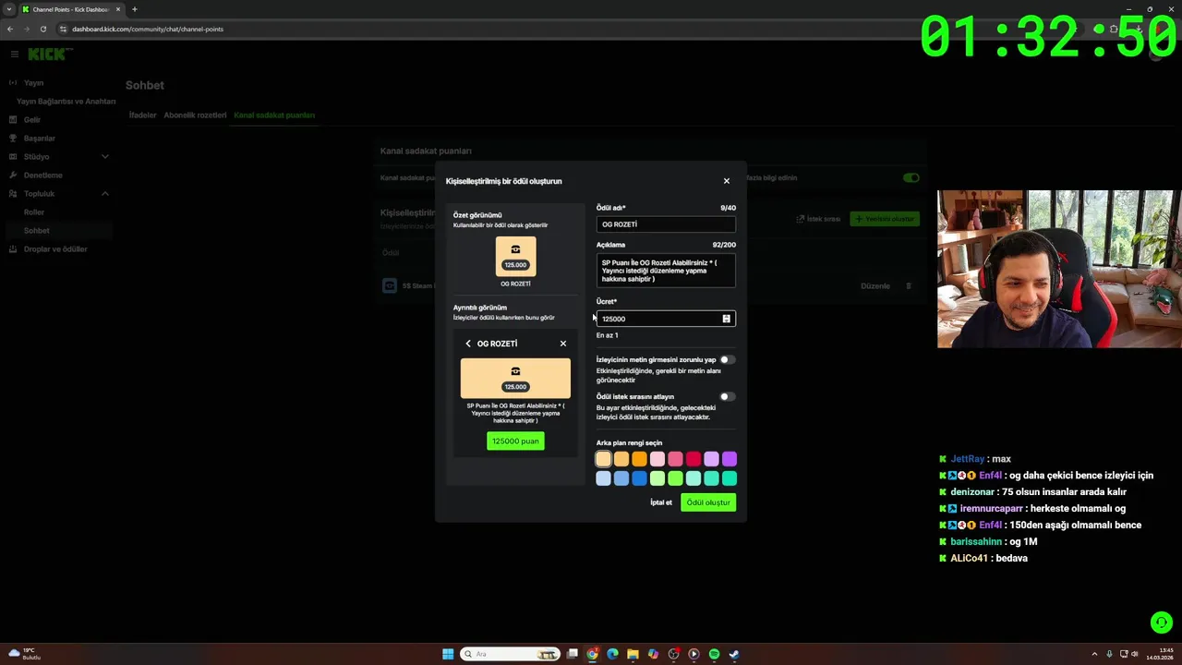Open the green support chat bubble
Image resolution: width=1182 pixels, height=665 pixels.
pos(1161,623)
